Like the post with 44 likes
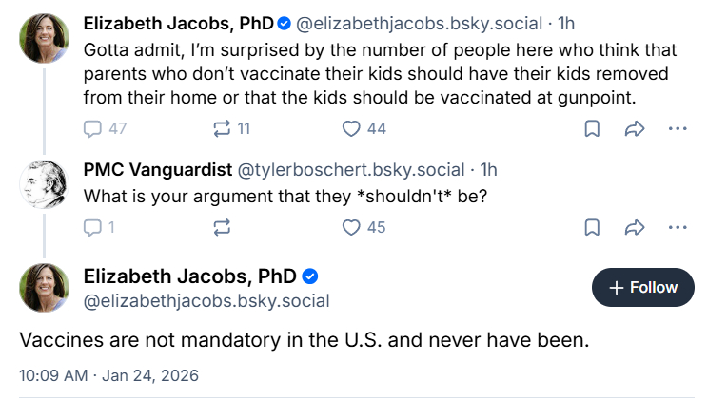Viewport: 708px width, 399px height. coord(352,128)
